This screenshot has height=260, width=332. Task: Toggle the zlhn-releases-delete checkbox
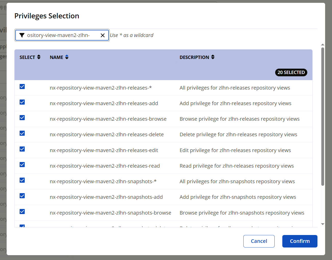point(22,133)
